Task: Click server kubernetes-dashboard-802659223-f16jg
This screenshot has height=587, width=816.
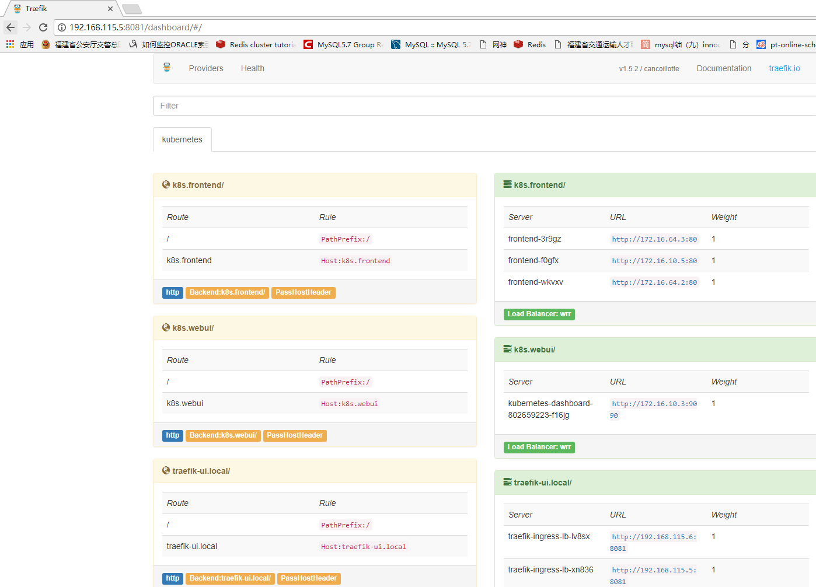Action: 550,409
